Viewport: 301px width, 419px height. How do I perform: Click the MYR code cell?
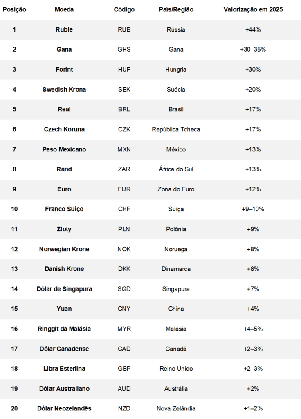point(124,329)
